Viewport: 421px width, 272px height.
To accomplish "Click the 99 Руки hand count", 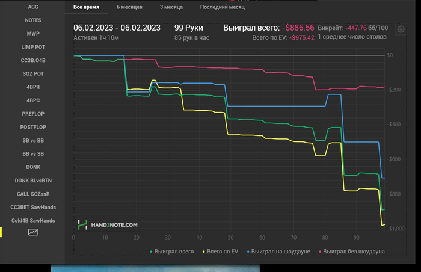I will point(189,28).
